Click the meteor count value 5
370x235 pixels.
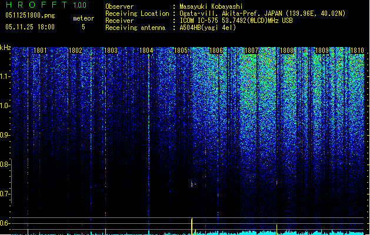click(x=84, y=27)
